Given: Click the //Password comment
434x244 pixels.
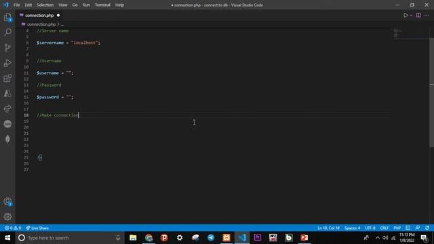Looking at the screenshot, I should (49, 85).
